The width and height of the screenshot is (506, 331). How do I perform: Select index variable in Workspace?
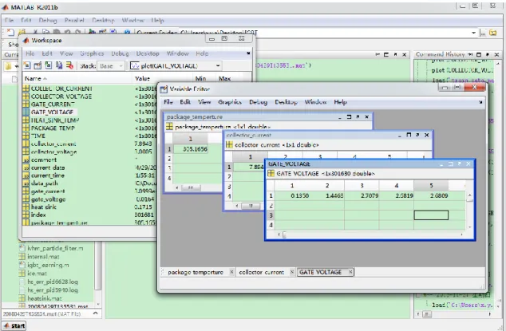pos(38,215)
